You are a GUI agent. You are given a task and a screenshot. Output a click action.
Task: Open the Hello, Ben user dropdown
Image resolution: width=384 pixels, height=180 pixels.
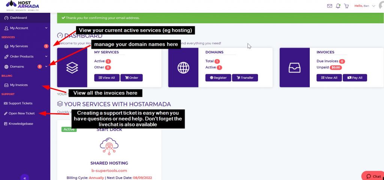tap(364, 6)
